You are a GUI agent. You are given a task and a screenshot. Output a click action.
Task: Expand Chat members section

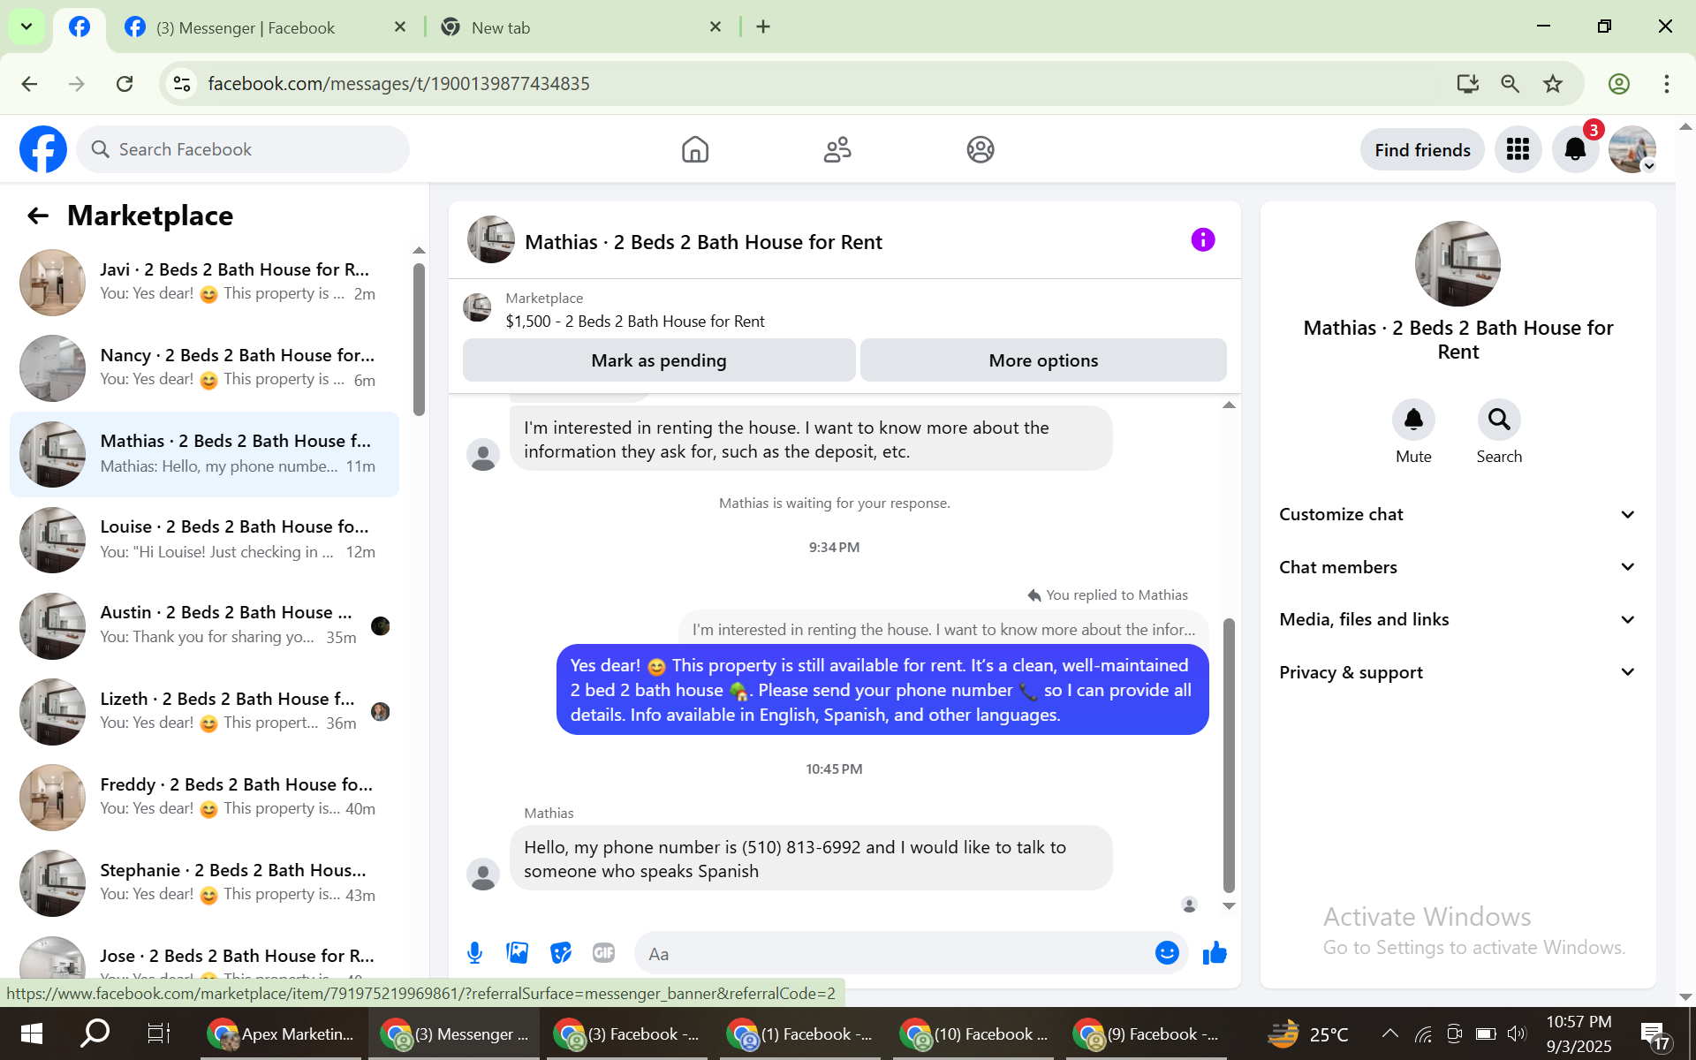(x=1457, y=567)
